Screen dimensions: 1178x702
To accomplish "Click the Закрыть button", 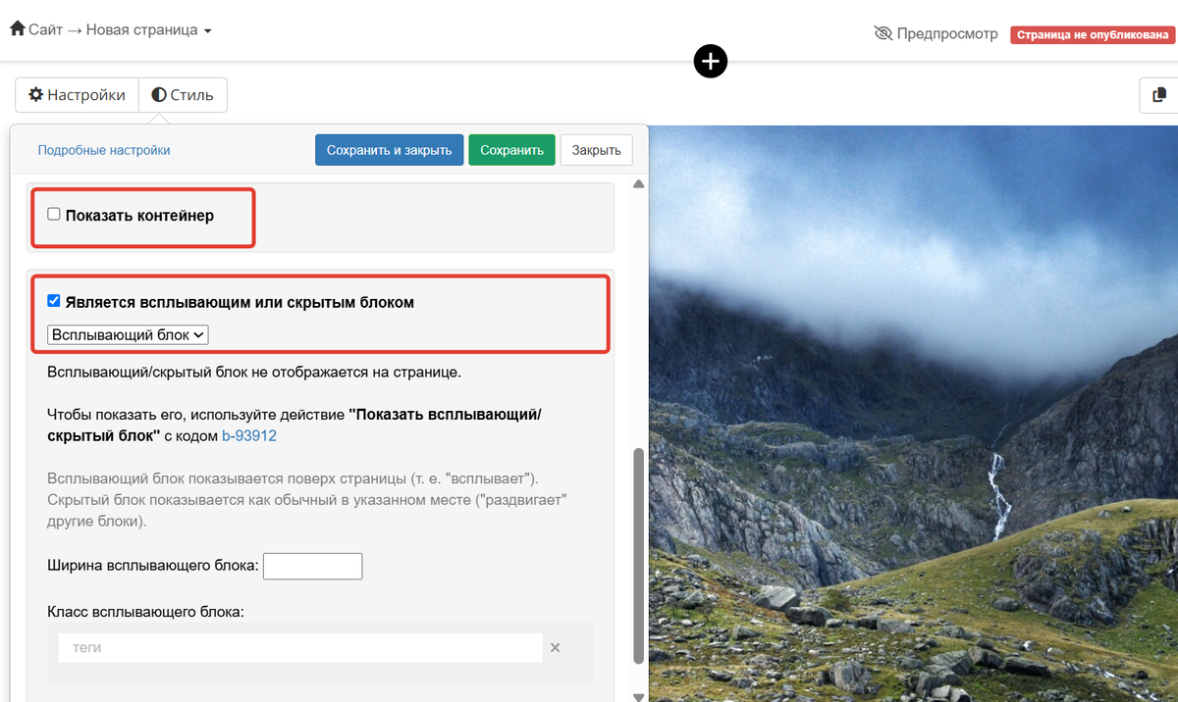I will point(596,150).
